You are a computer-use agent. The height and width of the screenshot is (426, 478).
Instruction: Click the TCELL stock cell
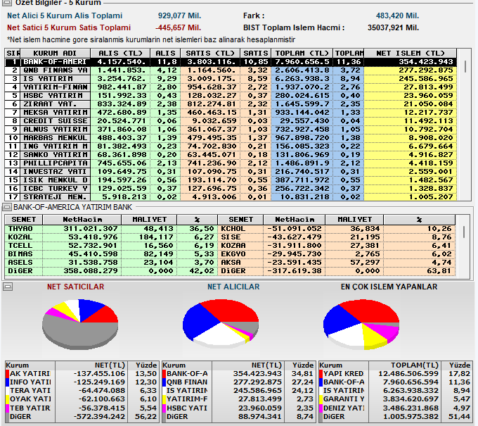click(23, 246)
